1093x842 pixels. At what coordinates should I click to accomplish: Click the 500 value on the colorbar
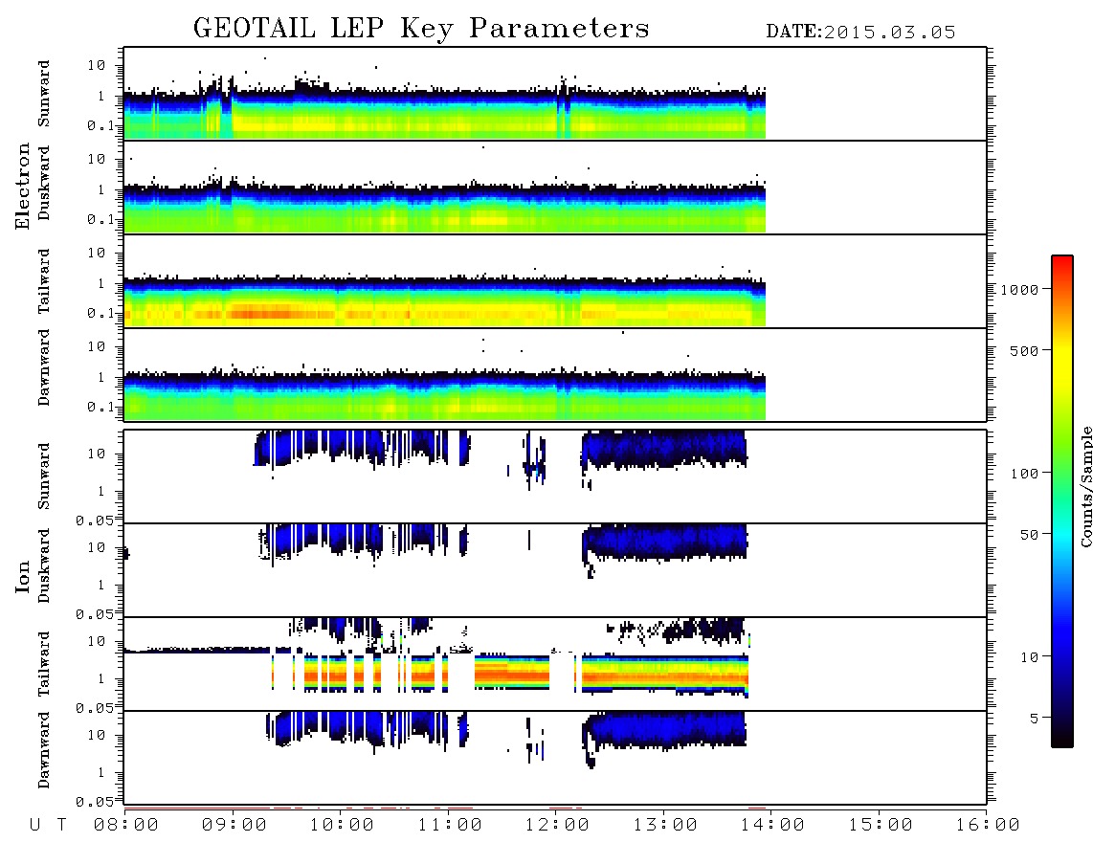pyautogui.click(x=1024, y=351)
